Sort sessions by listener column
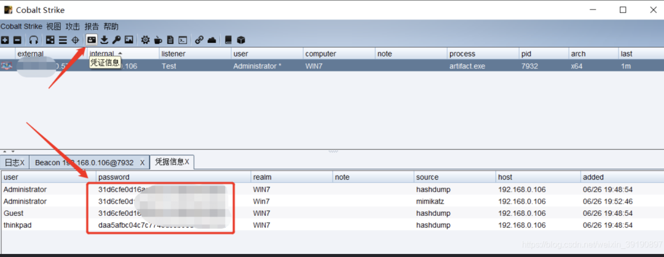The image size is (664, 257). tap(196, 54)
